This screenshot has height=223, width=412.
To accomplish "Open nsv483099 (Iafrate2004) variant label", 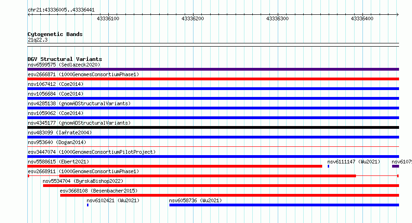I will tap(60, 133).
